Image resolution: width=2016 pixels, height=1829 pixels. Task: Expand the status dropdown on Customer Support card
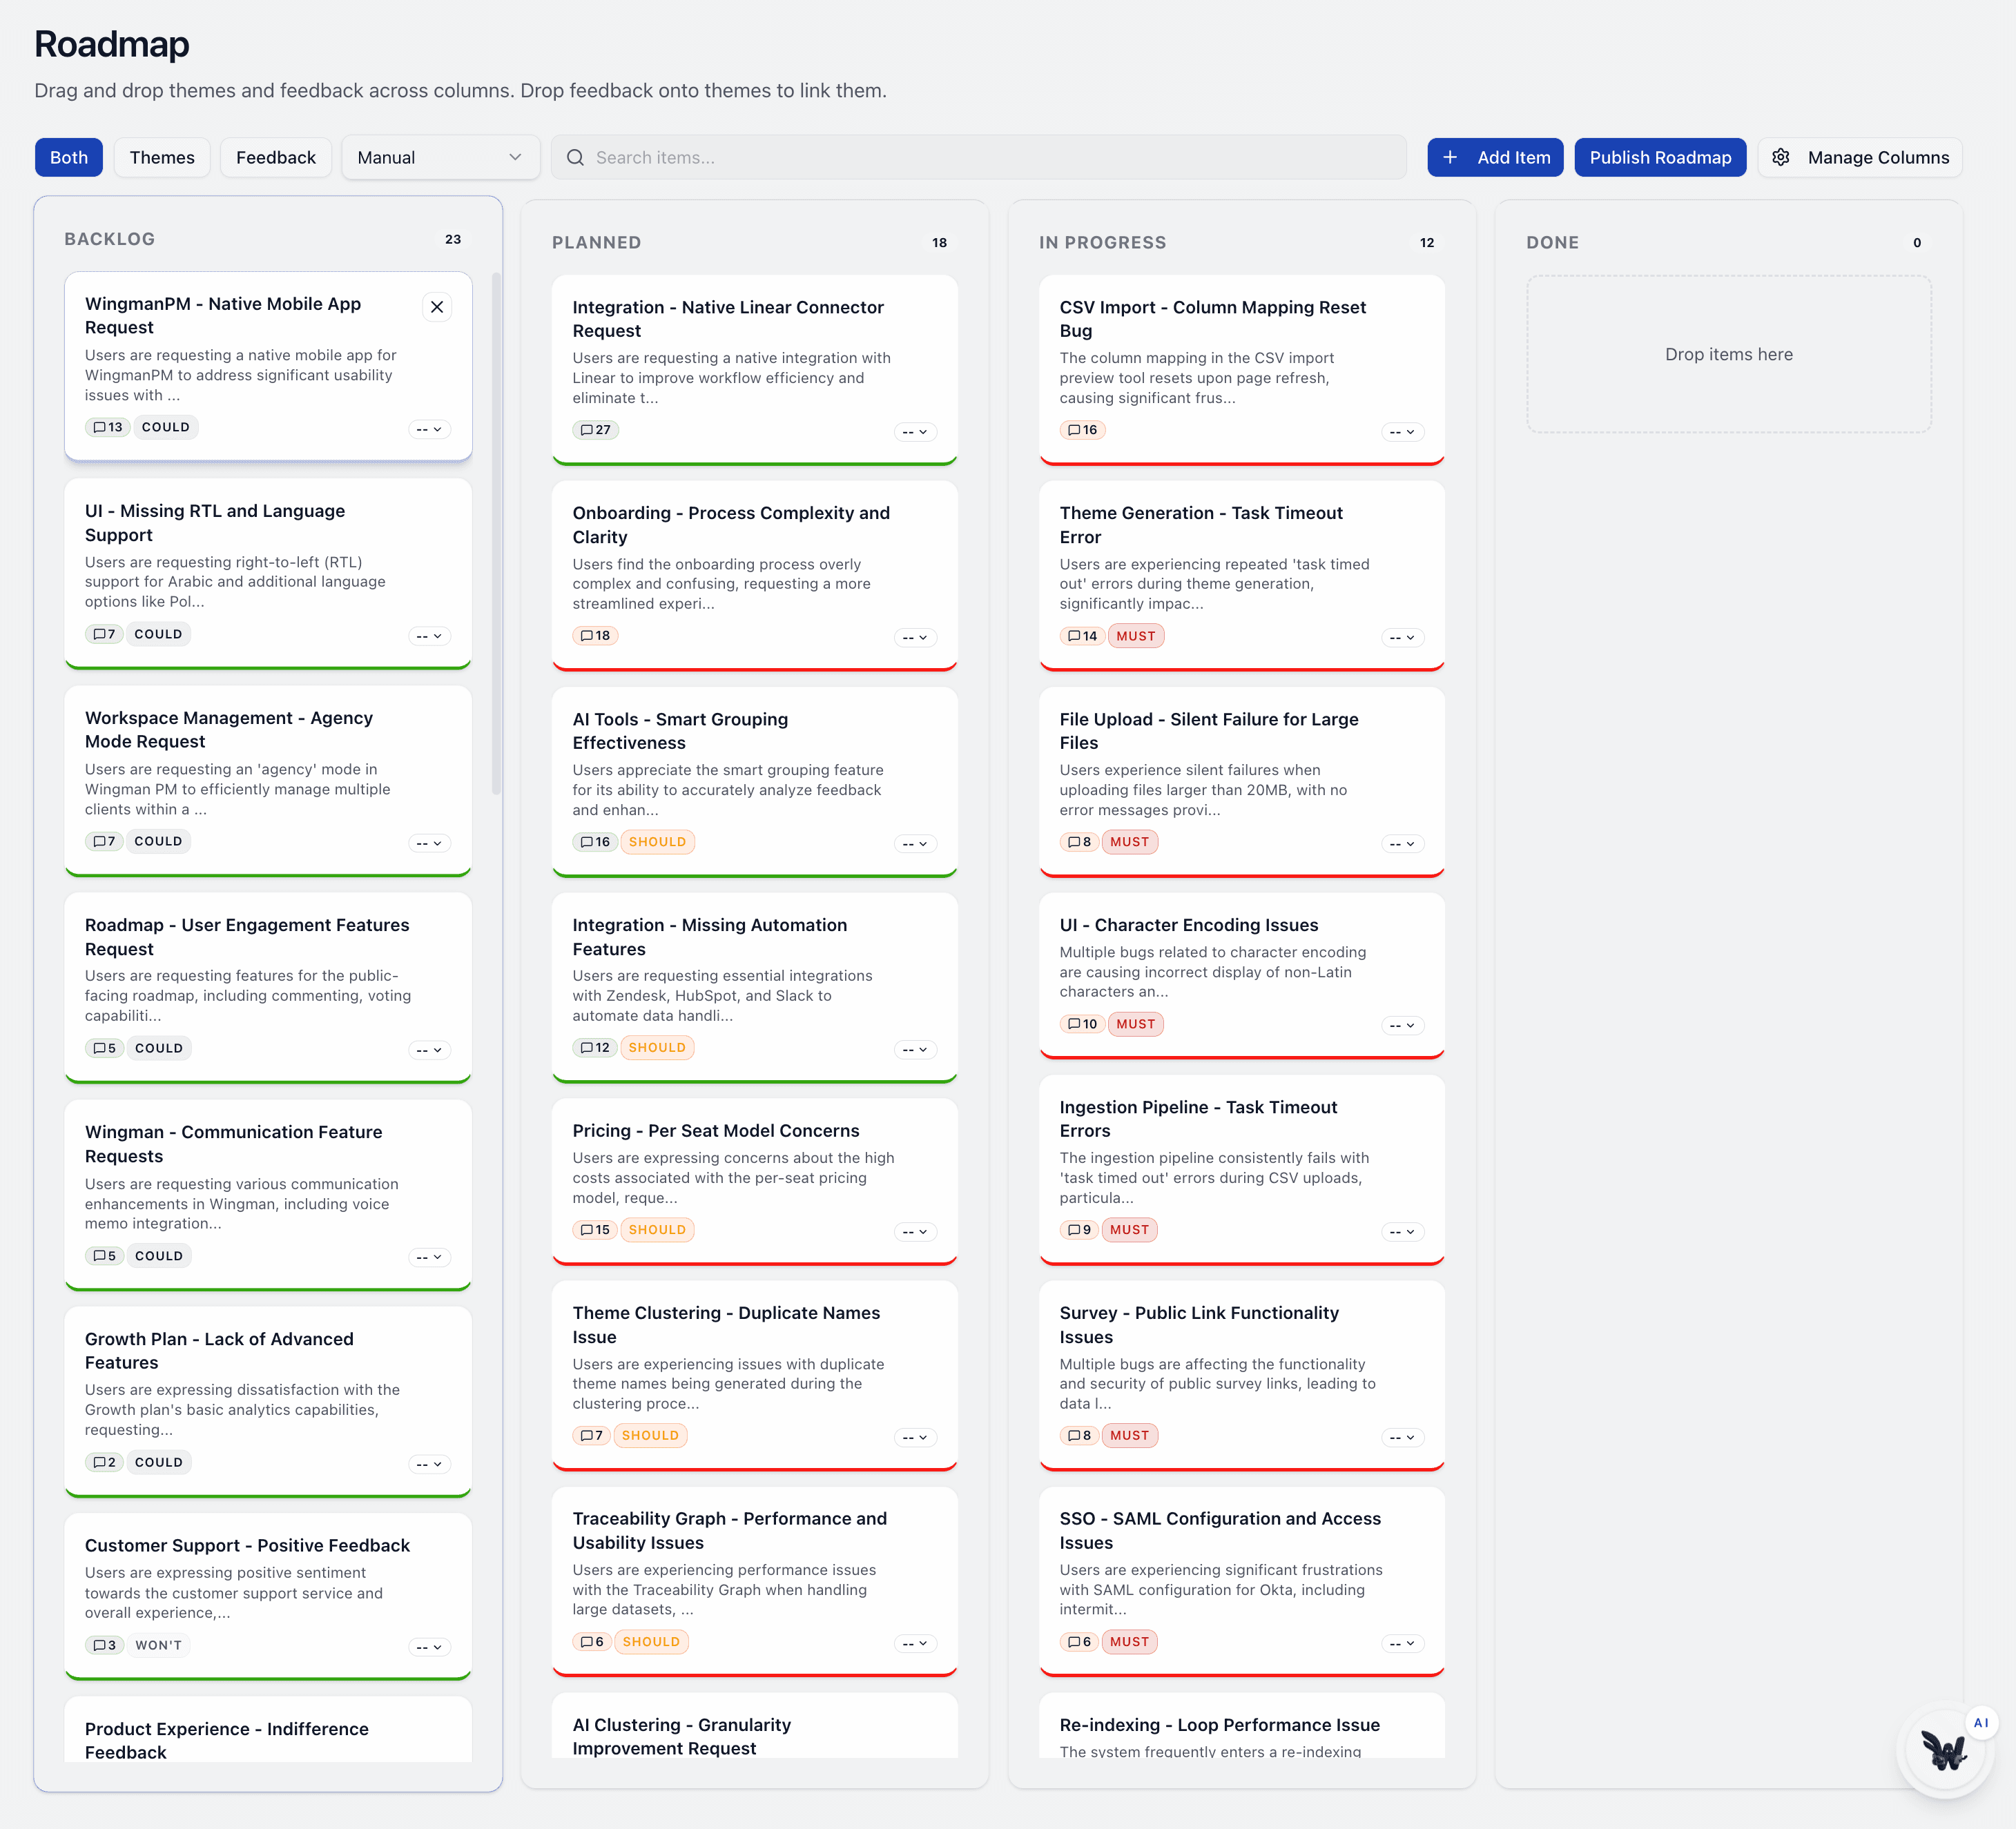430,1648
